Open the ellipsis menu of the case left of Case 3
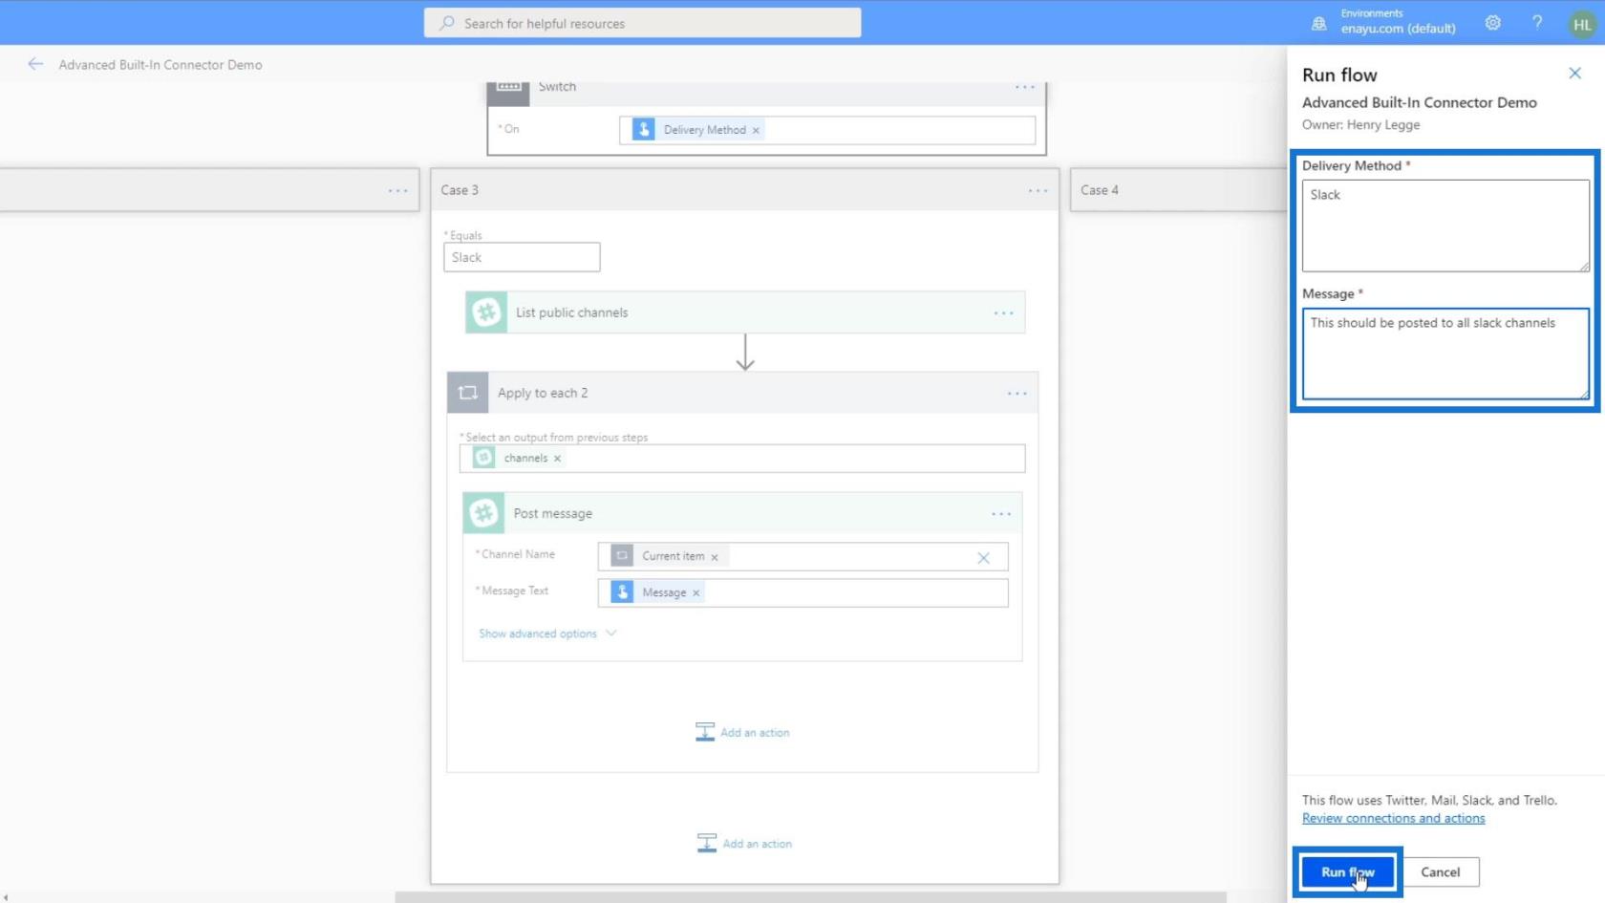The width and height of the screenshot is (1605, 903). pos(398,190)
